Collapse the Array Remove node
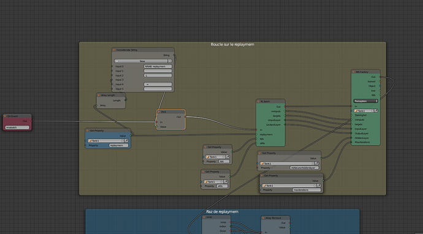The image size is (423, 234). (x=263, y=218)
